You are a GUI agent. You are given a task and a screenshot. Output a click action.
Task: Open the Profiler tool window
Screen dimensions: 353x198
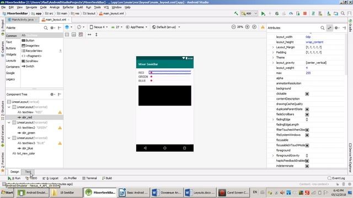tap(70, 178)
